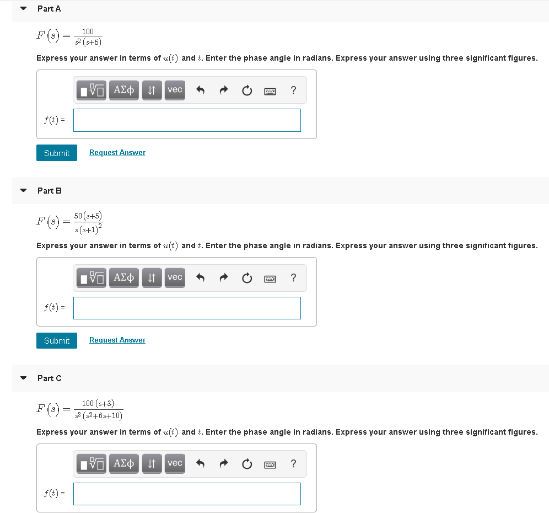Screen dimensions: 549x513
Task: Click the redo arrow in Part A toolbar
Action: coord(223,90)
